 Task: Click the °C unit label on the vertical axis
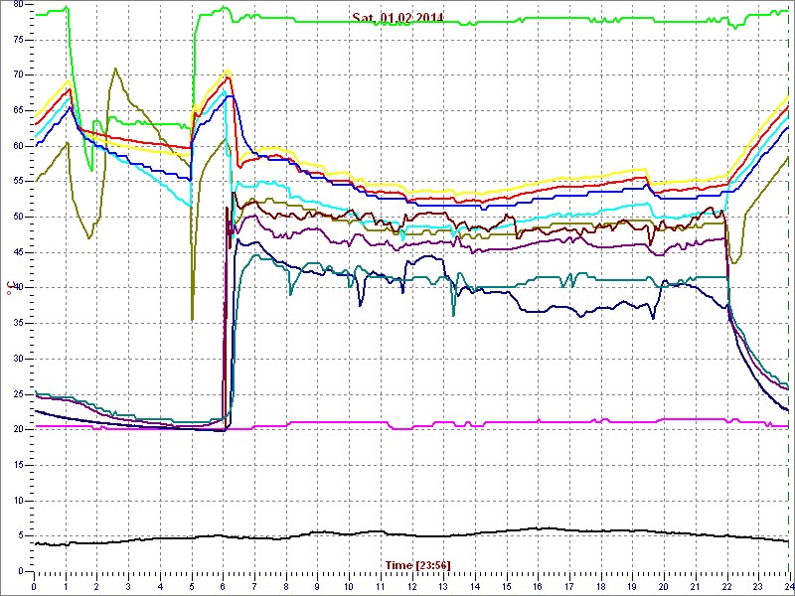(9, 288)
